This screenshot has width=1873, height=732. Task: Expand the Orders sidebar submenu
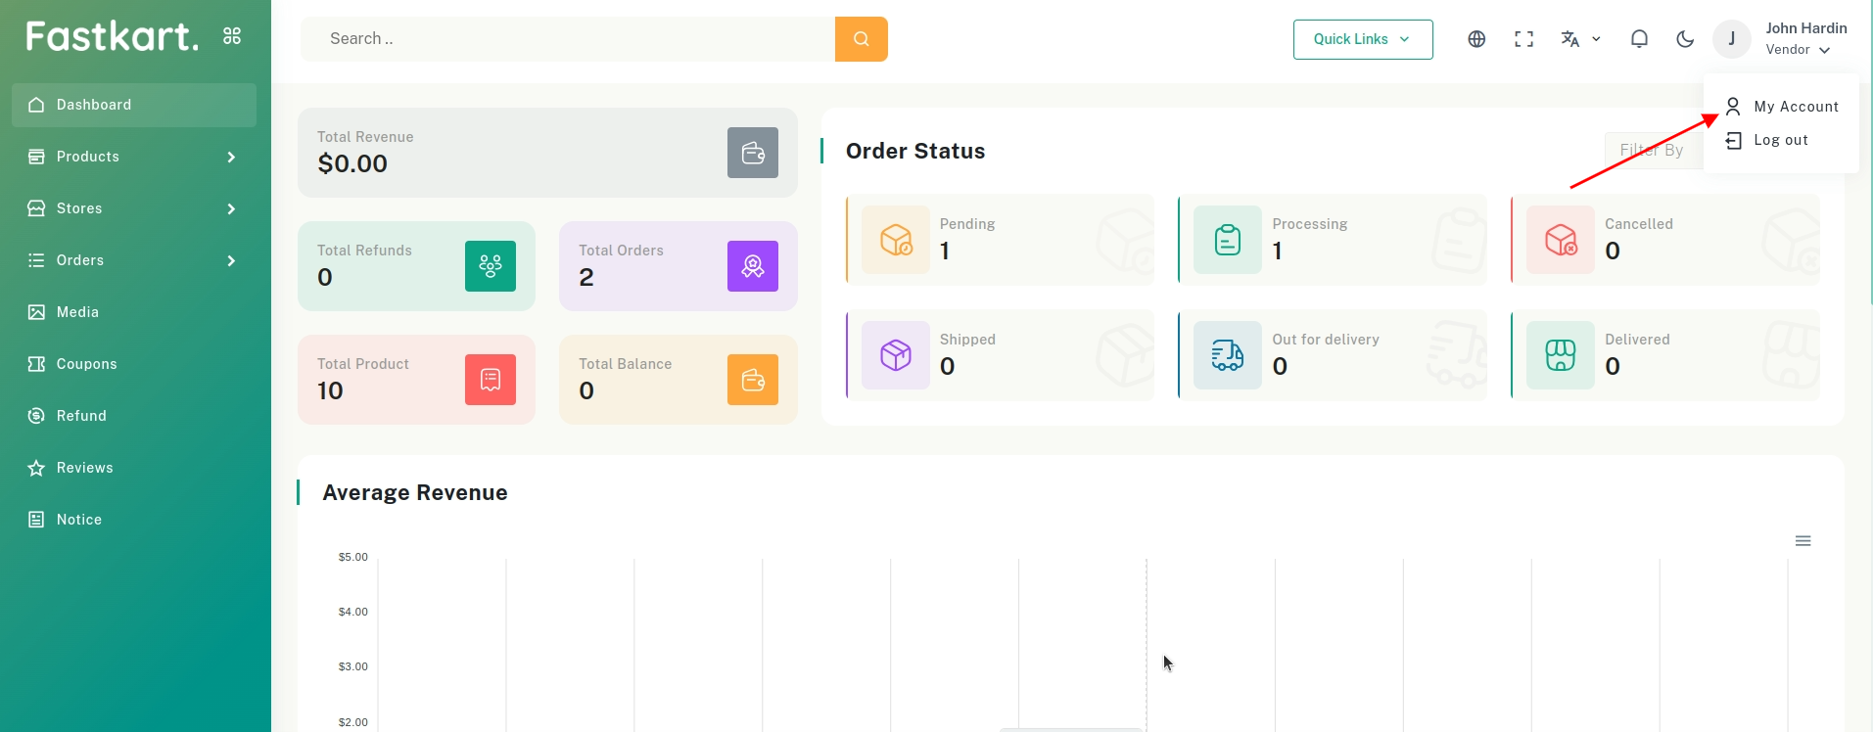tap(133, 260)
